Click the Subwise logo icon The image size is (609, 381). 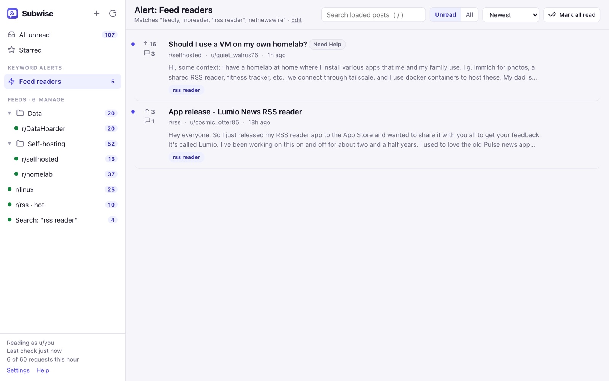click(12, 13)
